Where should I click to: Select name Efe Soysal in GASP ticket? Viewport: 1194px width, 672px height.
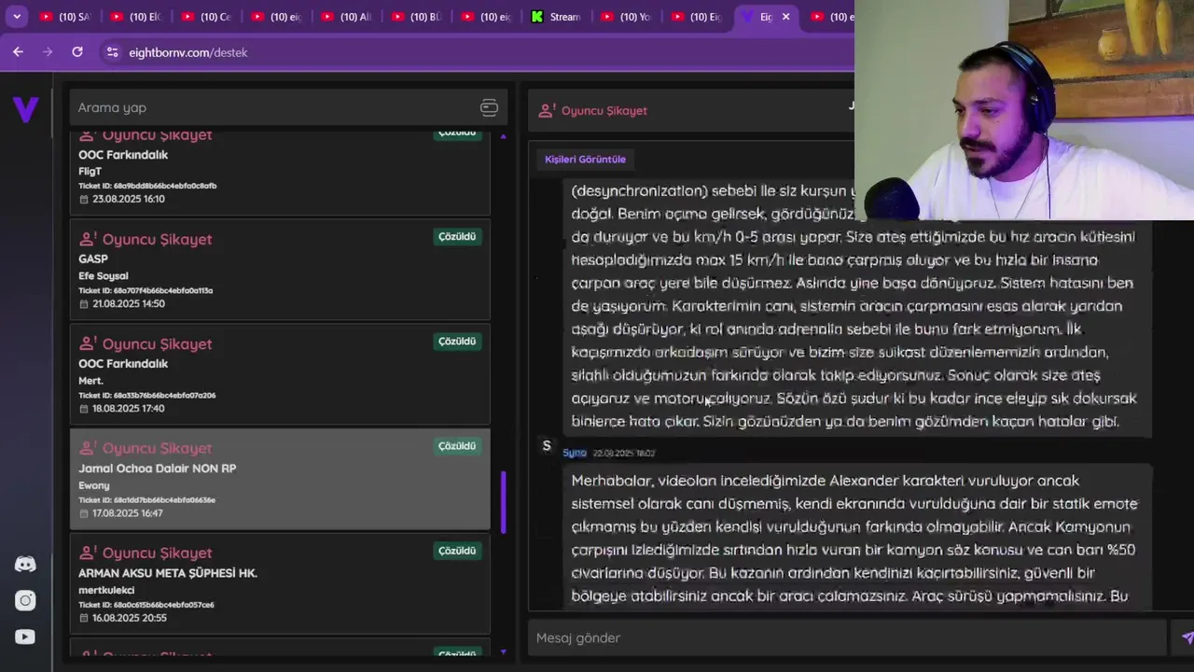[104, 276]
